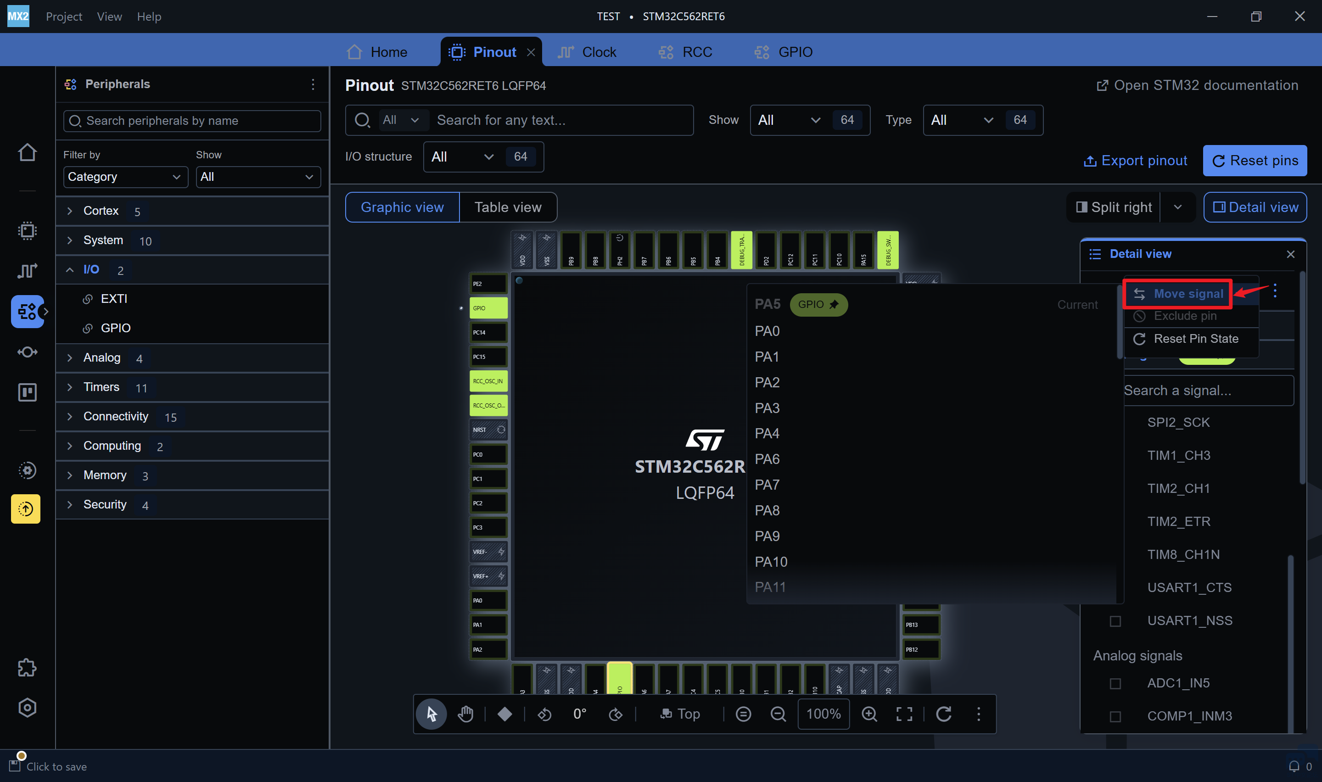Open the chip toolbar's more options menu
The width and height of the screenshot is (1322, 782).
pos(979,714)
